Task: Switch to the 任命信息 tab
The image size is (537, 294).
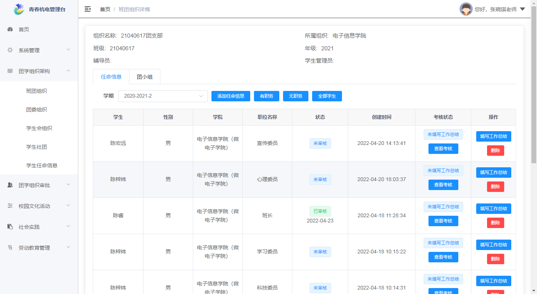Action: tap(111, 77)
